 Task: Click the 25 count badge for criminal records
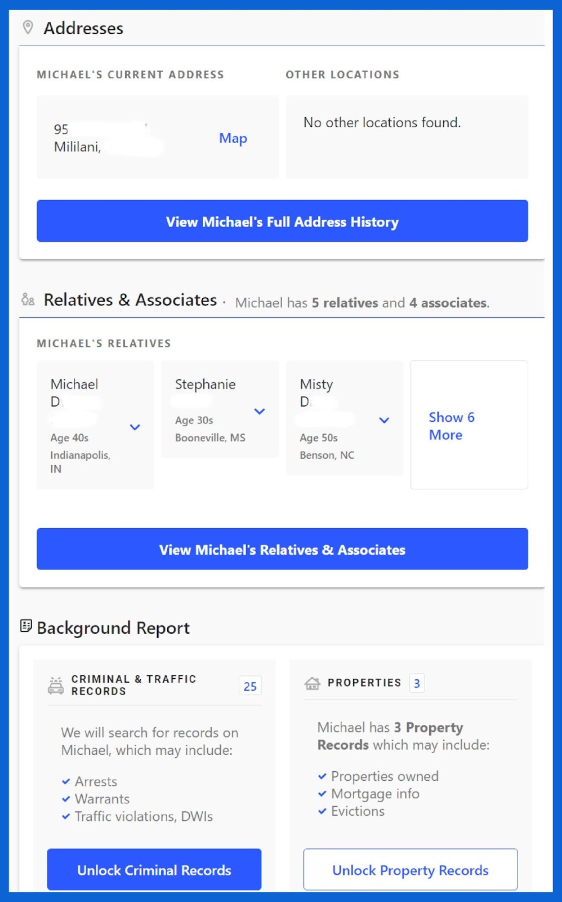pyautogui.click(x=250, y=686)
